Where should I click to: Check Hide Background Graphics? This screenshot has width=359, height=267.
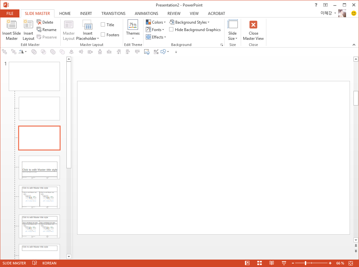tap(171, 29)
